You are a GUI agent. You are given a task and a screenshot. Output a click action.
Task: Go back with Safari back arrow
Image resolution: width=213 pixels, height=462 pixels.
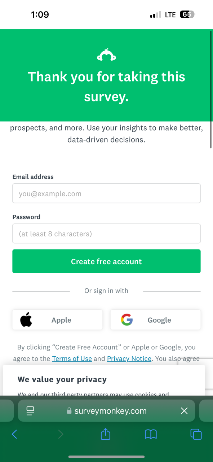(14, 434)
